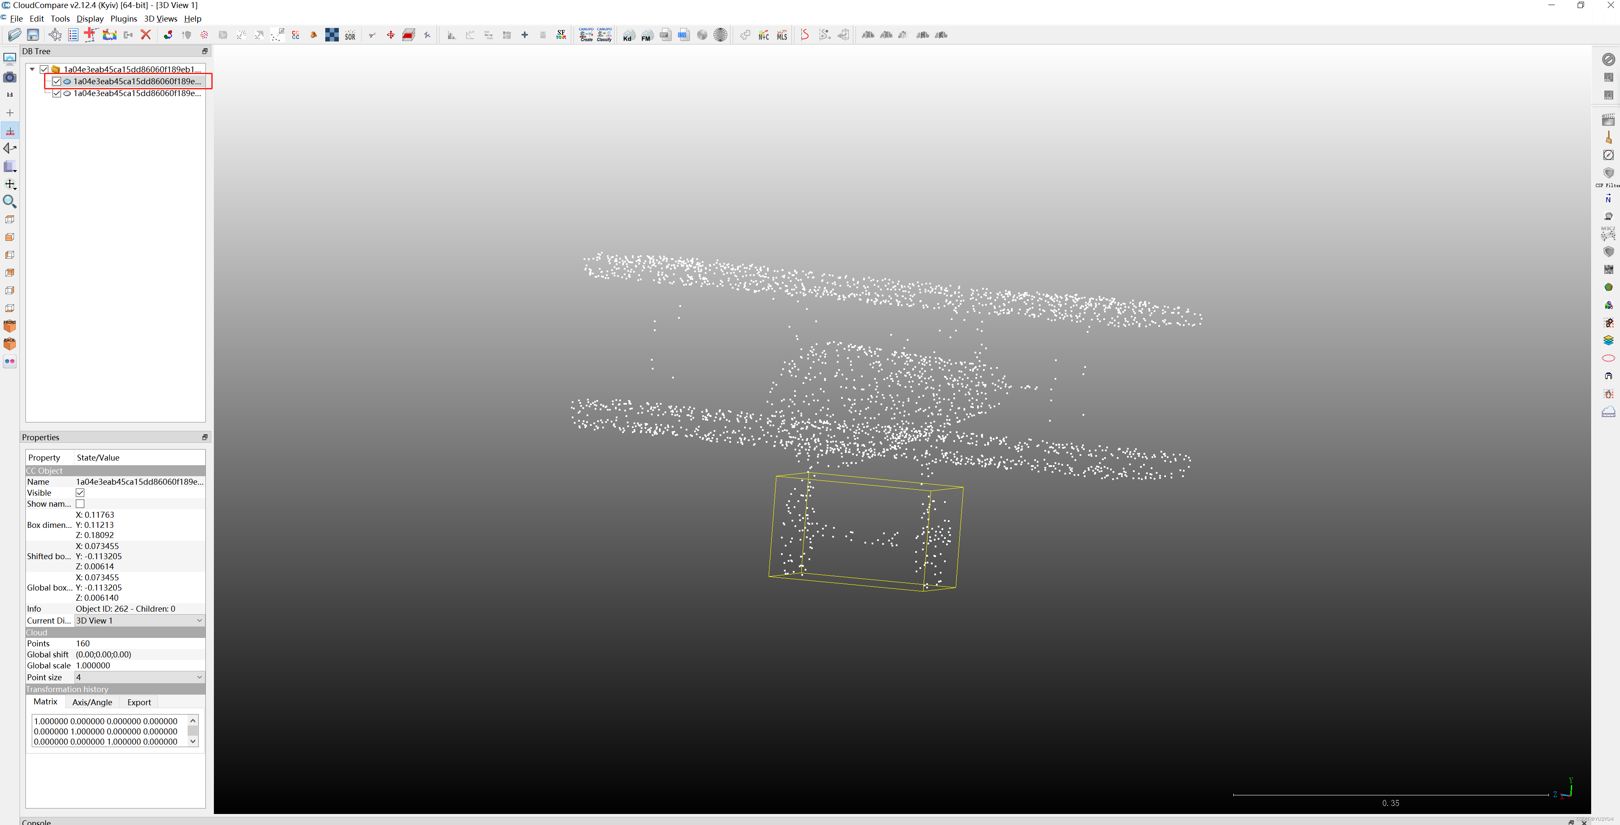Click the magnifier zoom icon in sidebar
The width and height of the screenshot is (1620, 825).
tap(10, 201)
